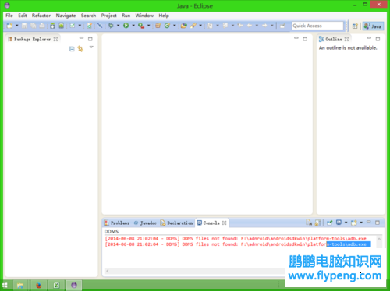Open the Android SDK Manager icon
The width and height of the screenshot is (390, 291).
(52, 26)
